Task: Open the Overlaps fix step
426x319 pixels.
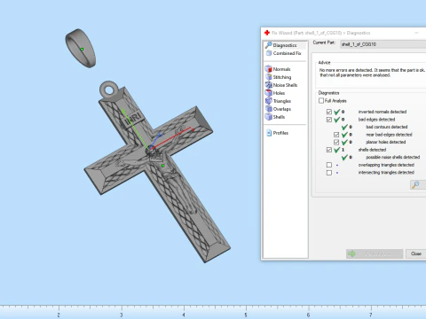Action: point(281,109)
